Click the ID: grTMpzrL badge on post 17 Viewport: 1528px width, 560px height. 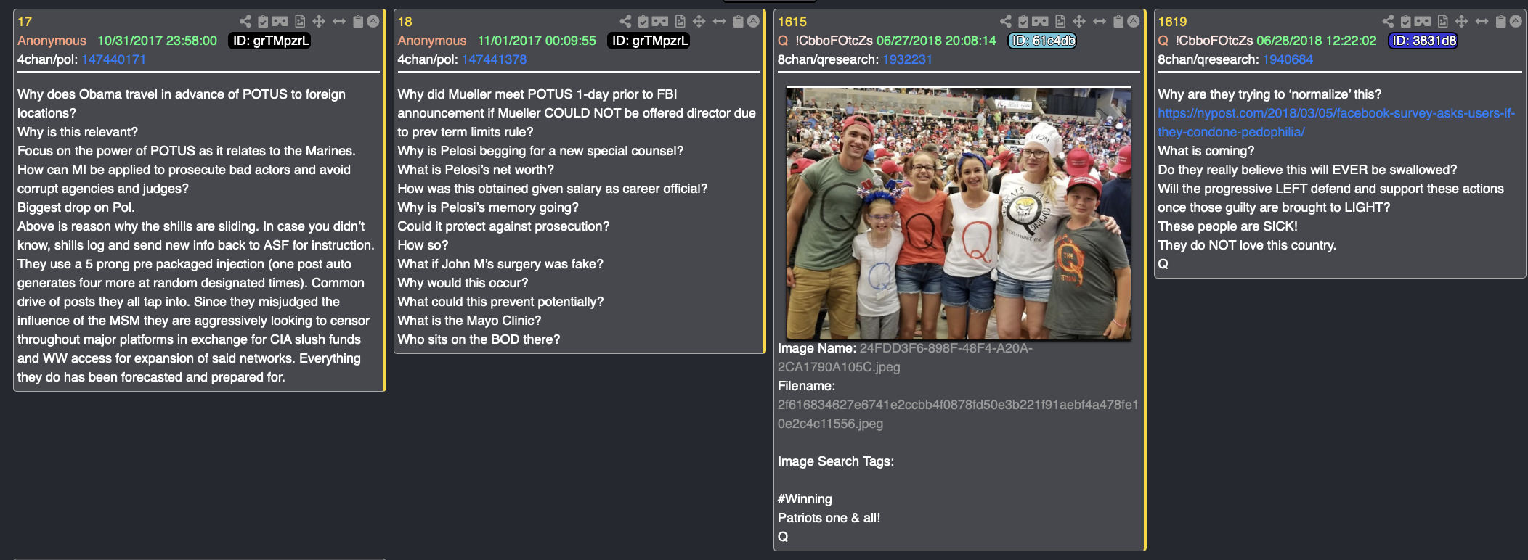pyautogui.click(x=270, y=41)
